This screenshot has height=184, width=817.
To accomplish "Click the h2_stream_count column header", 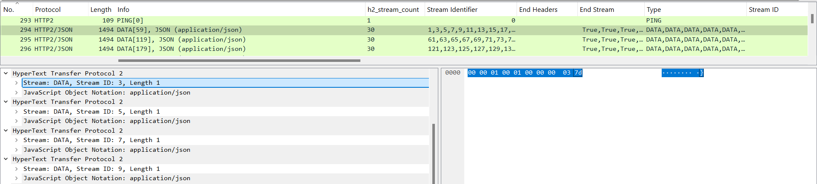I will point(393,9).
